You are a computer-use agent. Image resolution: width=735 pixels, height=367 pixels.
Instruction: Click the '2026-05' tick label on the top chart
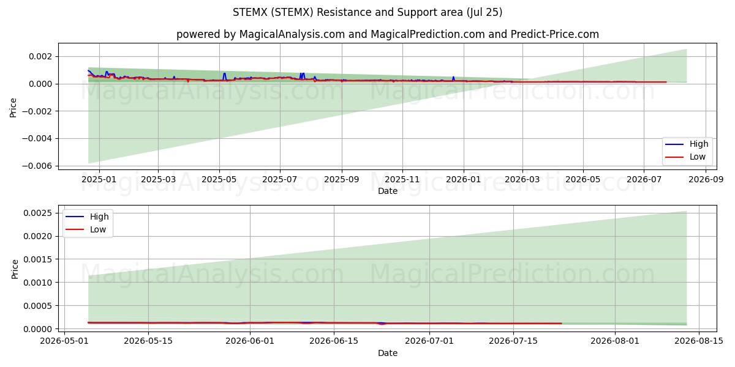(x=583, y=180)
